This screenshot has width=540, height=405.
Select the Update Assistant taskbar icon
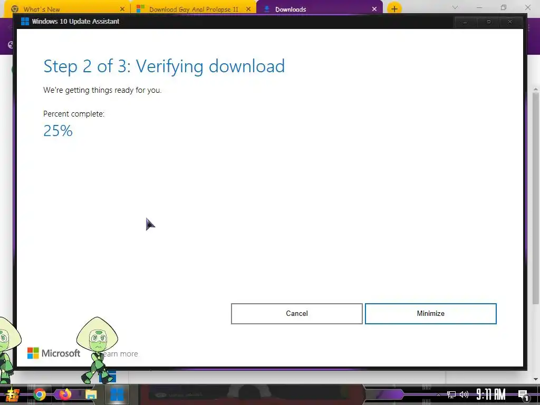click(x=117, y=394)
